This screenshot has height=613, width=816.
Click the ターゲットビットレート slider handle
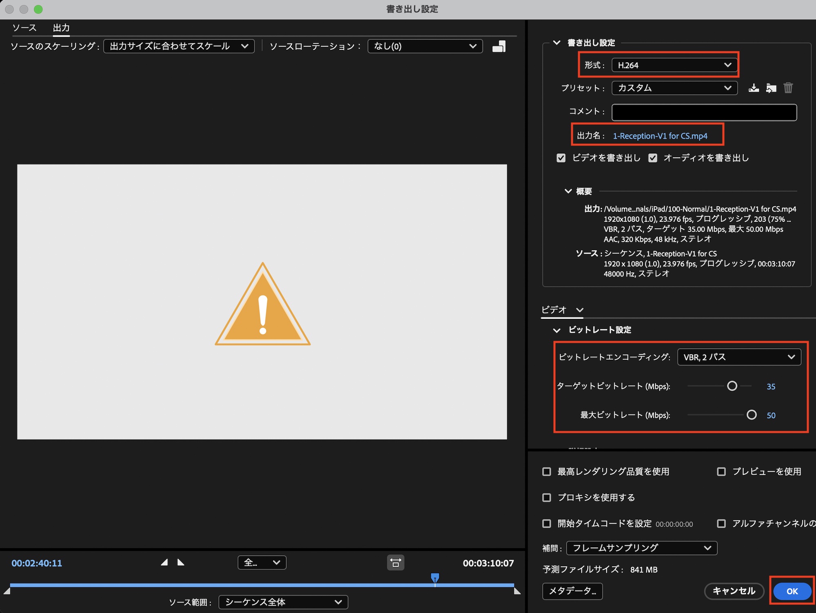(x=732, y=386)
